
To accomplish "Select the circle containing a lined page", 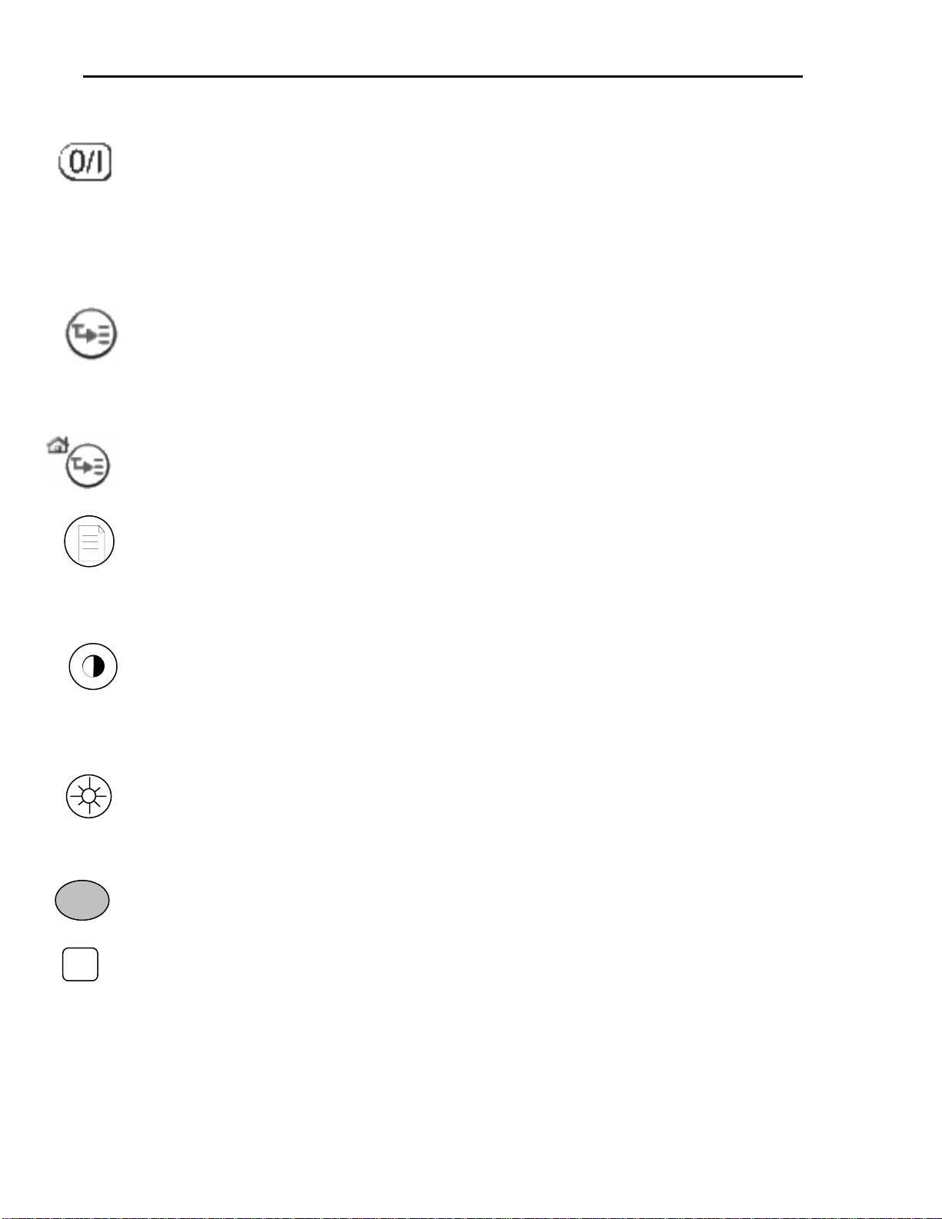I will tap(89, 541).
